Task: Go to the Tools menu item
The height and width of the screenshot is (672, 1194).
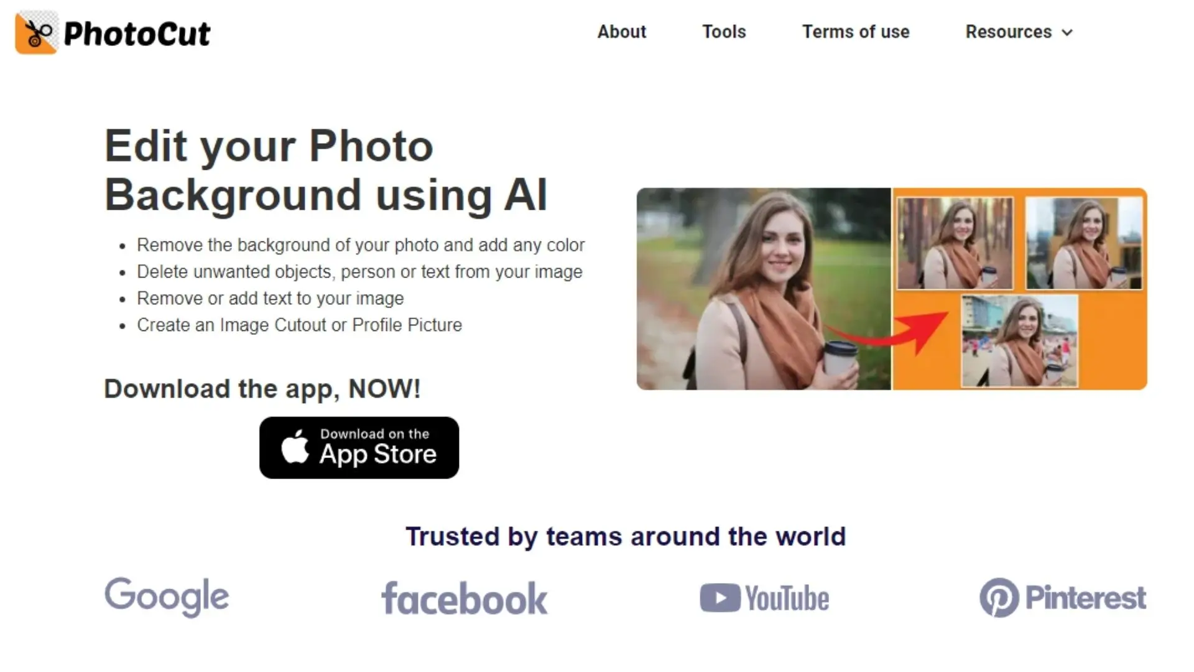Action: [x=724, y=32]
